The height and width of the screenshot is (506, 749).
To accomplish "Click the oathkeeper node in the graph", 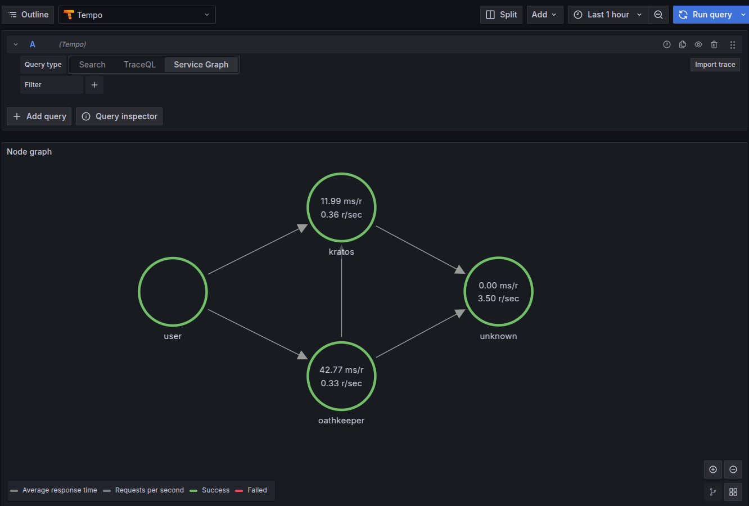I will [x=341, y=376].
